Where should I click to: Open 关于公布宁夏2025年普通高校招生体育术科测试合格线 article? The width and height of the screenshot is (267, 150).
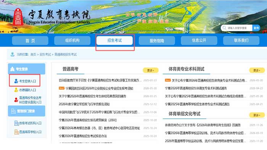point(205,96)
